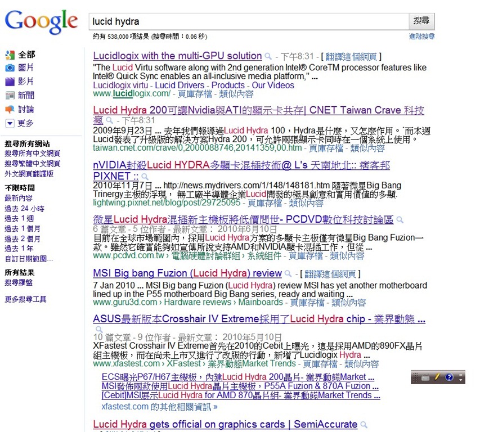Open Lucidlogix virtu sitelink

120,85
